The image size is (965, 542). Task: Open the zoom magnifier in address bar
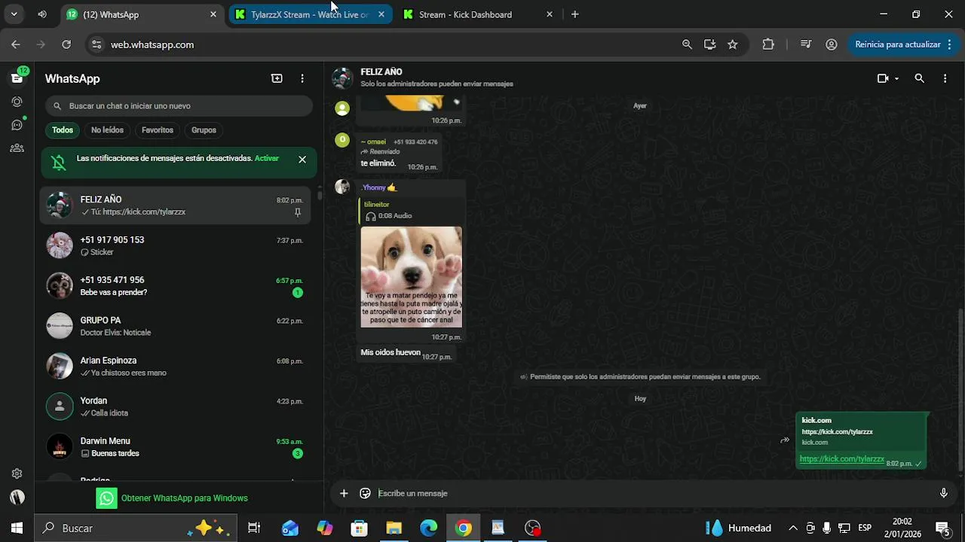point(687,44)
